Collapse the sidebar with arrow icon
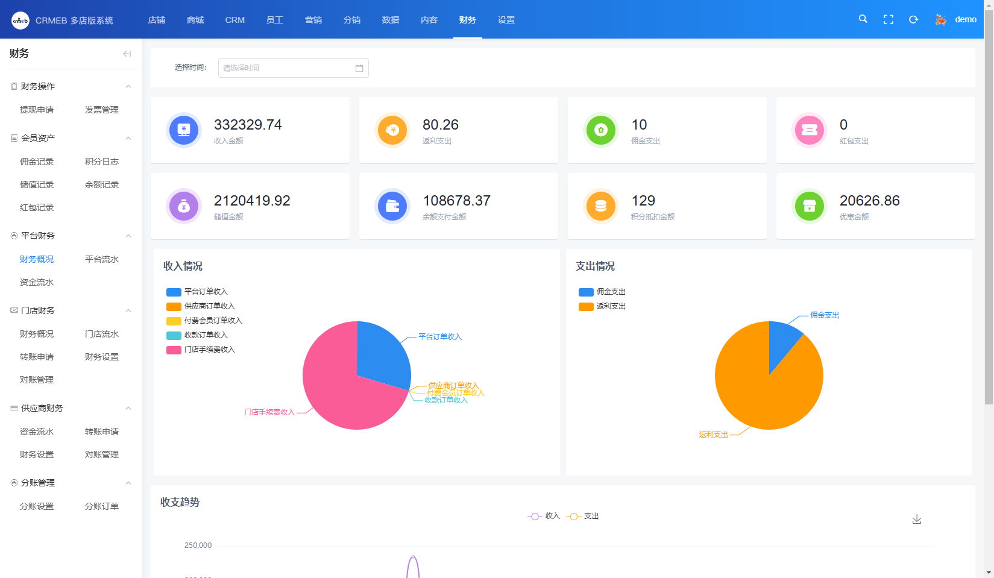994x578 pixels. [x=127, y=54]
